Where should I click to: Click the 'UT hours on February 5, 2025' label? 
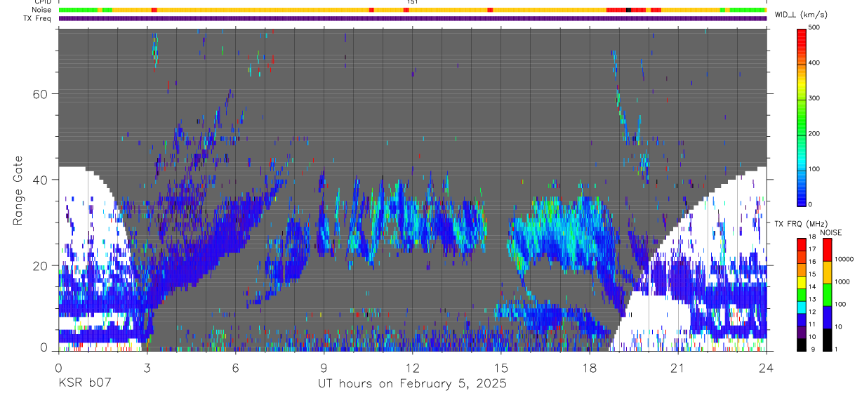(412, 384)
